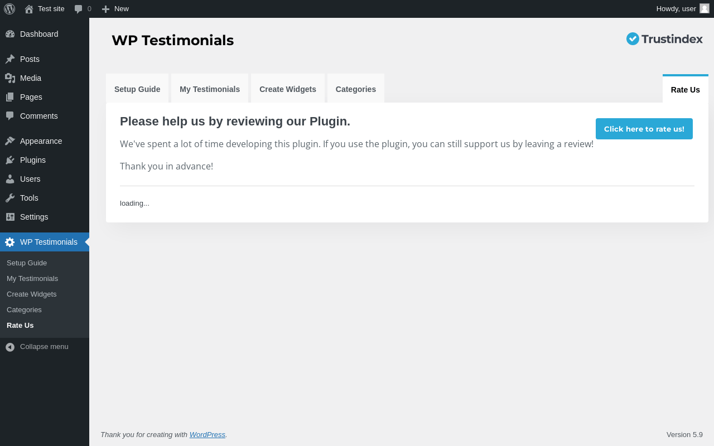Click the Users person icon
714x446 pixels.
pos(10,179)
